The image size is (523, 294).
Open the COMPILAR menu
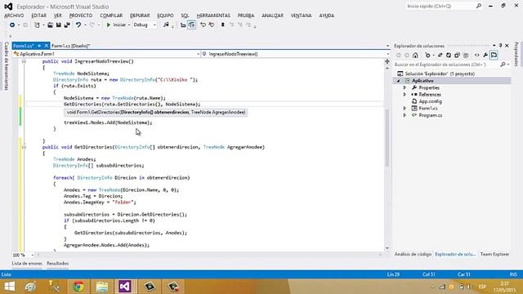coord(111,16)
